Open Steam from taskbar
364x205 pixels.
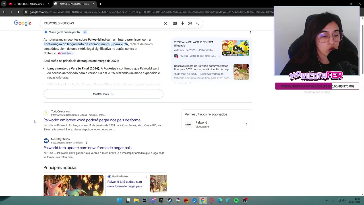(169, 200)
